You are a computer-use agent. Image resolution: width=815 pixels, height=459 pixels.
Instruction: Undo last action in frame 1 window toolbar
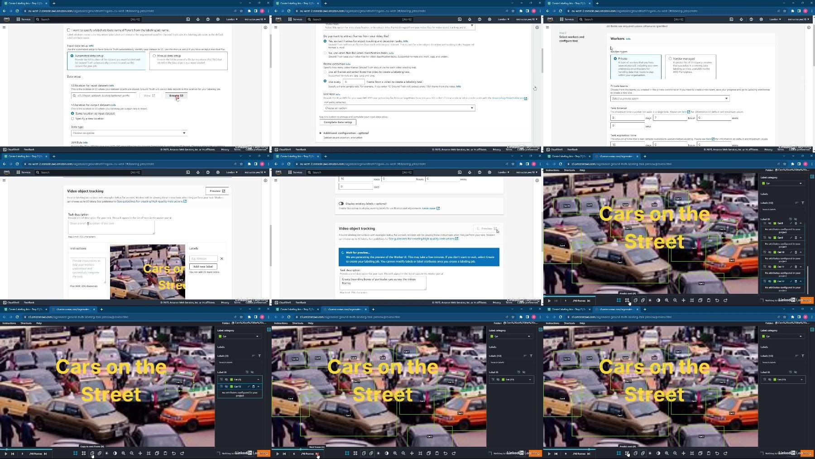pyautogui.click(x=717, y=300)
